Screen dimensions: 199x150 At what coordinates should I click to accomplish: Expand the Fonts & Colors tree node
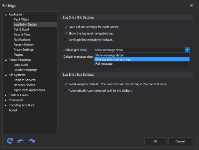(x=5, y=95)
